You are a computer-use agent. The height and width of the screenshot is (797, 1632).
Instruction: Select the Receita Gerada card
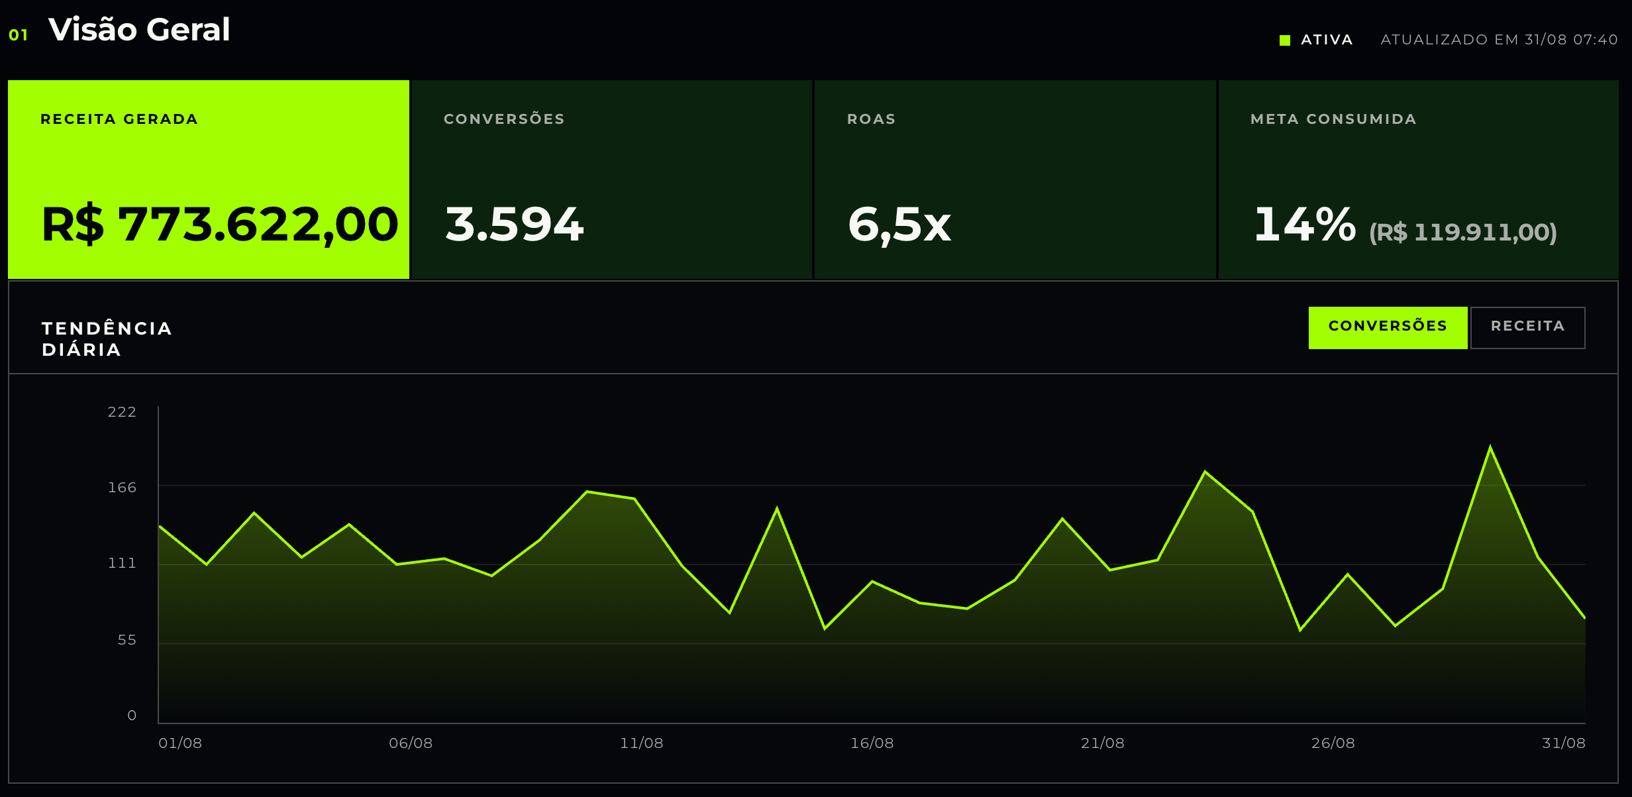209,180
